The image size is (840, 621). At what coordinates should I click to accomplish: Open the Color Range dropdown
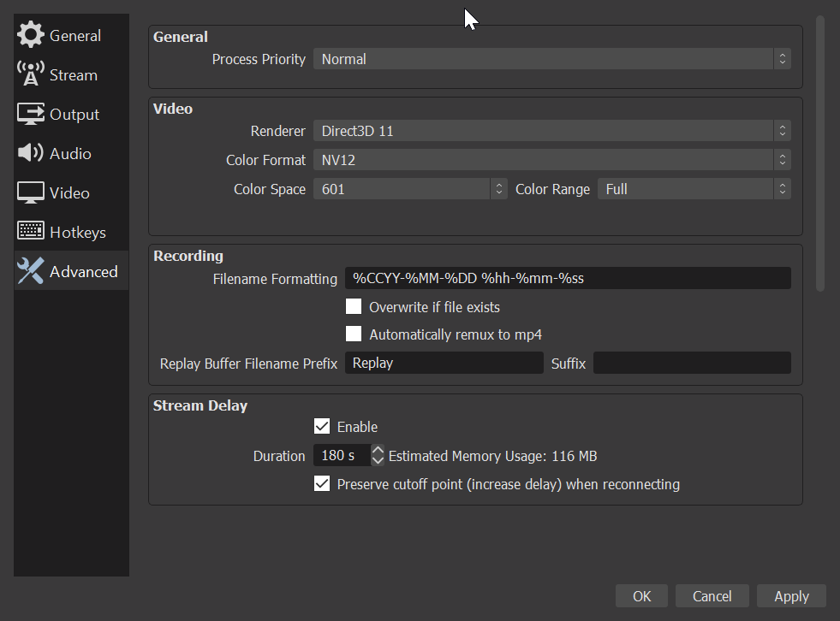(x=694, y=189)
